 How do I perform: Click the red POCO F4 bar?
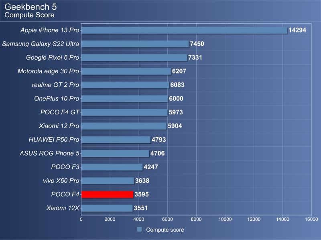pos(107,194)
